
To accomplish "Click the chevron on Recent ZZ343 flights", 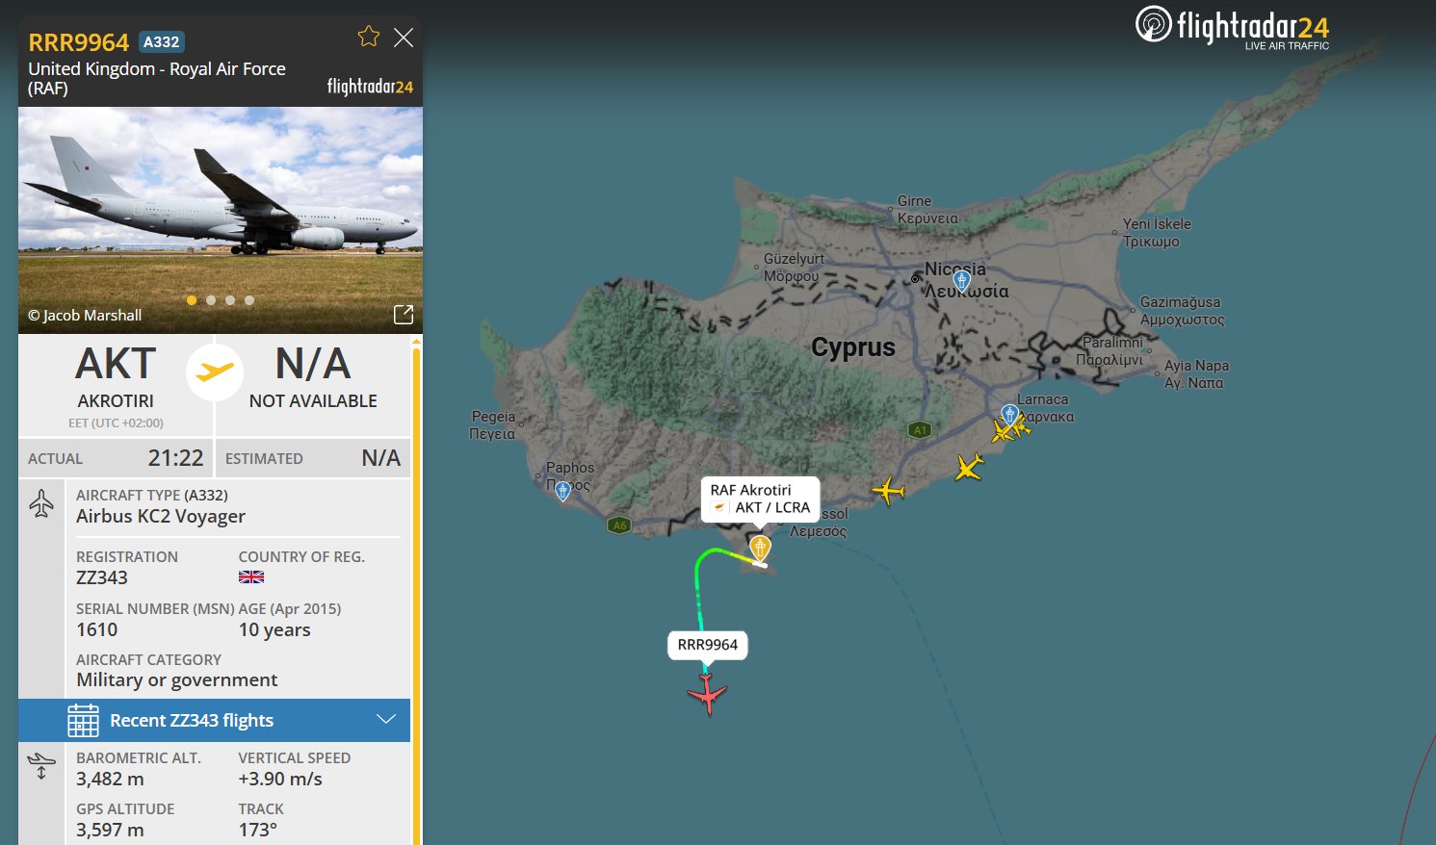I will [386, 720].
